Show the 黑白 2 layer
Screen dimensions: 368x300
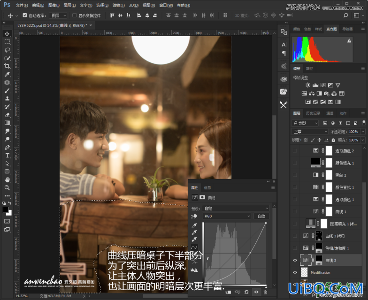(x=295, y=175)
